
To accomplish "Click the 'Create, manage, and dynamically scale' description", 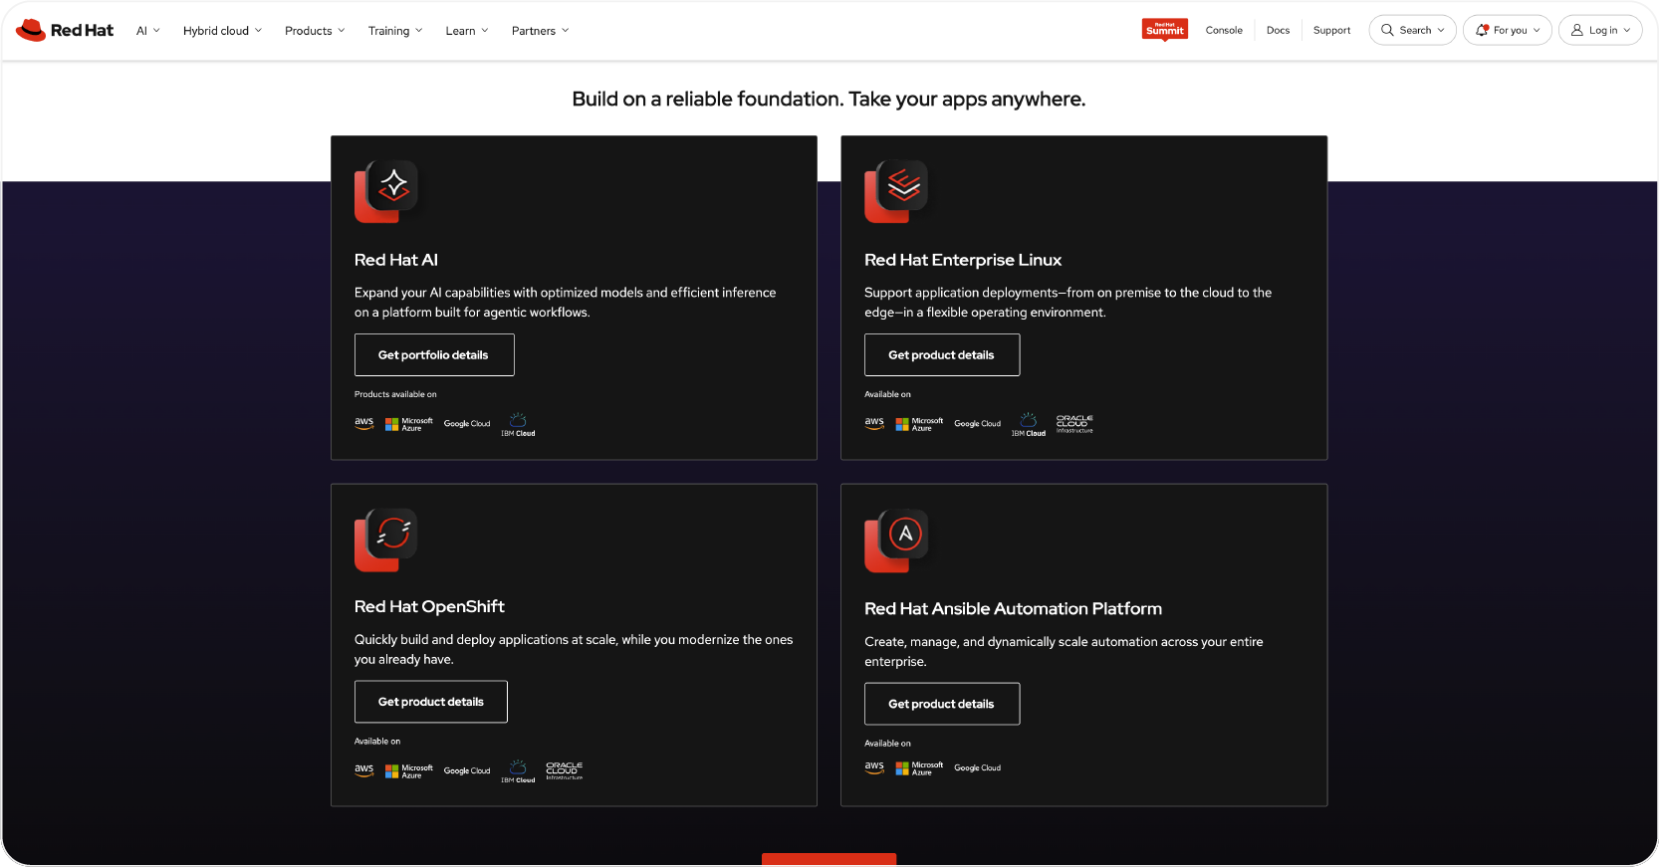I will tap(1064, 652).
